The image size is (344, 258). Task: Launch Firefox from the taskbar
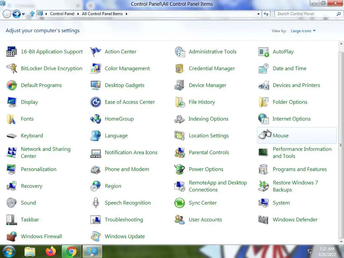tap(51, 251)
